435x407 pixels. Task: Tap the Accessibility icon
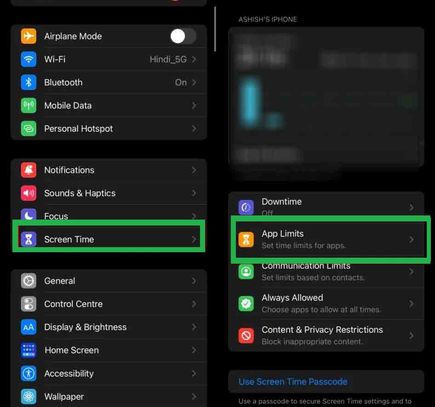29,373
